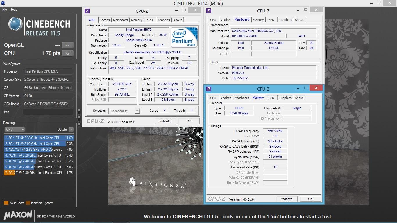Minimize the first CPU-Z window
The image size is (397, 223).
click(x=176, y=10)
